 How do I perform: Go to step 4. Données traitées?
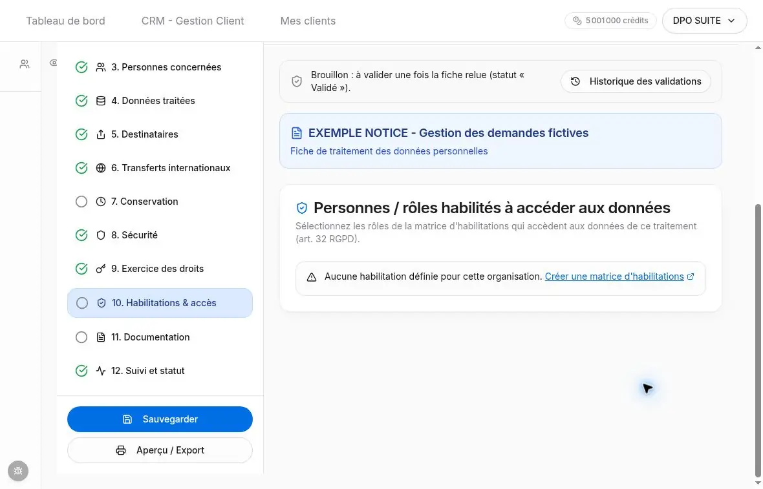(160, 101)
